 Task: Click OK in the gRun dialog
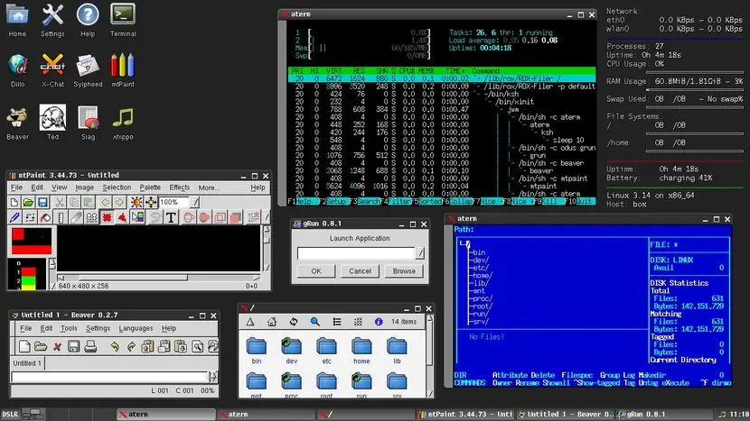[316, 271]
